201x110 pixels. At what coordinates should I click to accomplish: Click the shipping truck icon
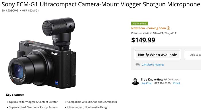tap(138, 64)
